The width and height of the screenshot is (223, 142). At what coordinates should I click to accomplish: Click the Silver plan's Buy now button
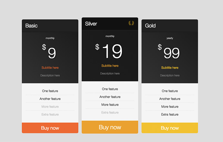pos(110,127)
